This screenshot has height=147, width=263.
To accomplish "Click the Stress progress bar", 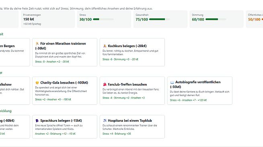I will tap(103, 19).
